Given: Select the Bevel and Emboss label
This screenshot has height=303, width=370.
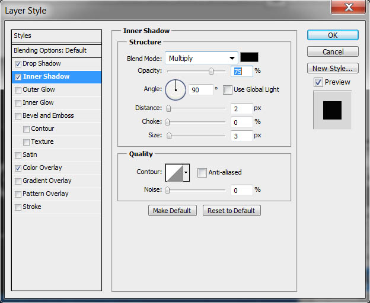Looking at the screenshot, I should click(48, 115).
